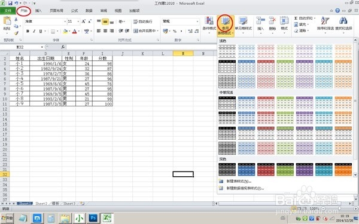Image resolution: width=359 pixels, height=224 pixels.
Task: Choose the light black-outline table style
Action: [227, 66]
